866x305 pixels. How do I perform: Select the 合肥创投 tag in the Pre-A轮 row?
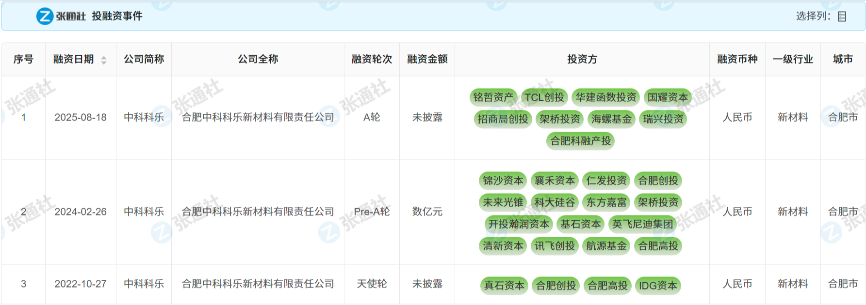(658, 181)
